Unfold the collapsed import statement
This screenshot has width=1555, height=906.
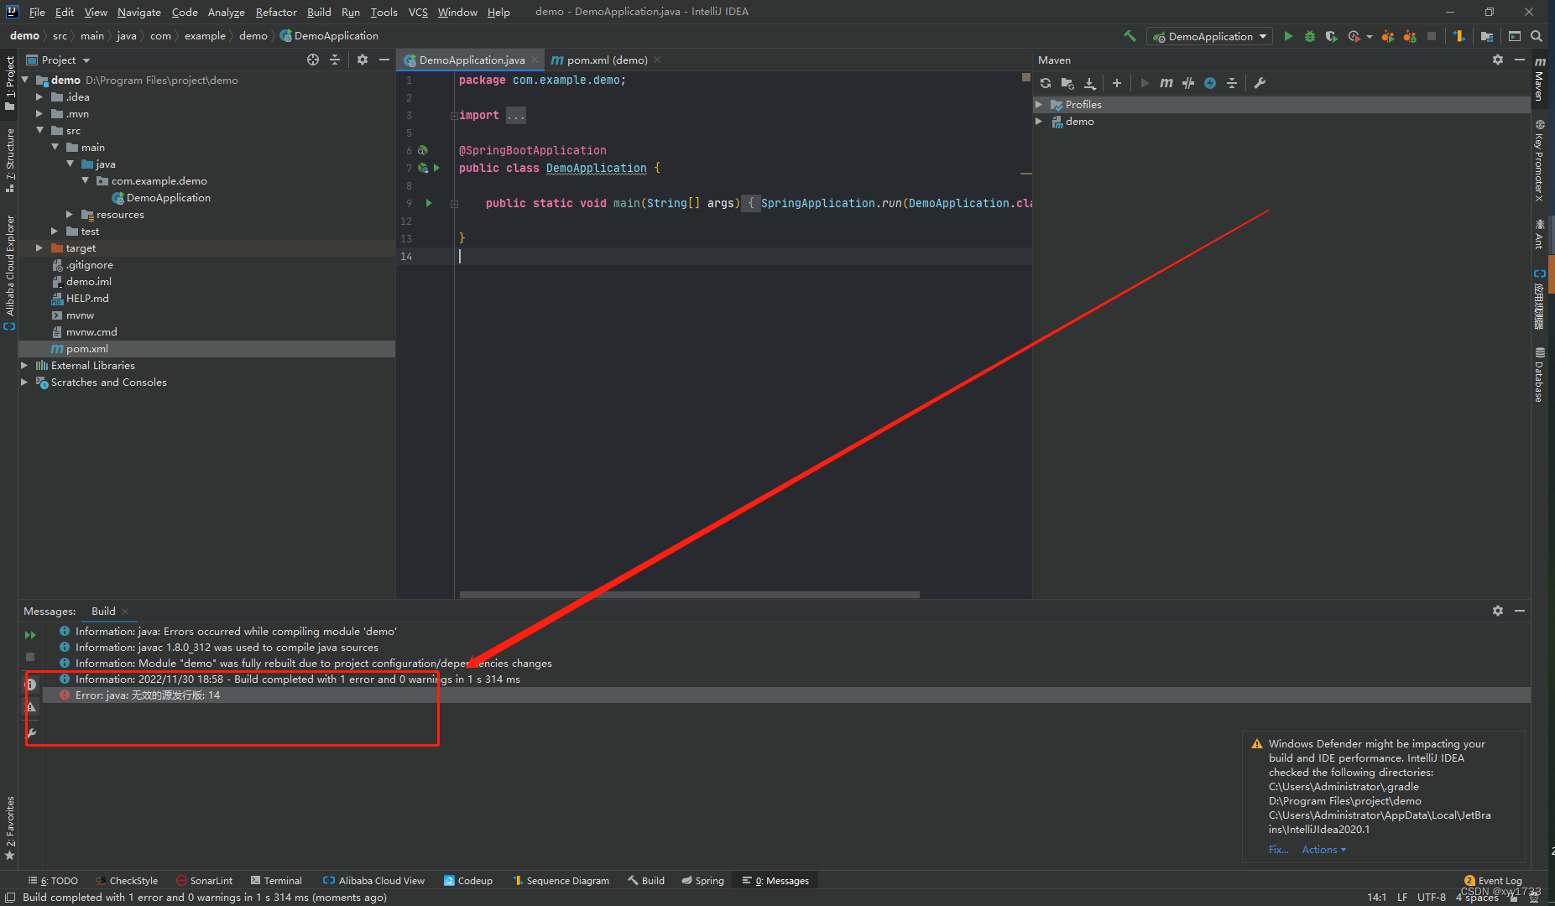pos(454,116)
